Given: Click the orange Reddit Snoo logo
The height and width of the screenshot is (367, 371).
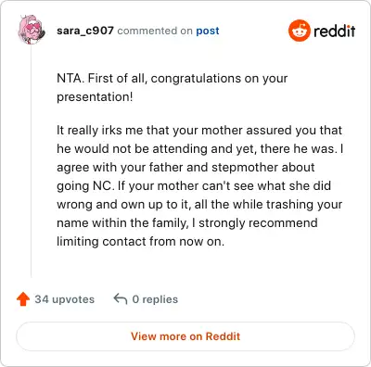Looking at the screenshot, I should [299, 31].
